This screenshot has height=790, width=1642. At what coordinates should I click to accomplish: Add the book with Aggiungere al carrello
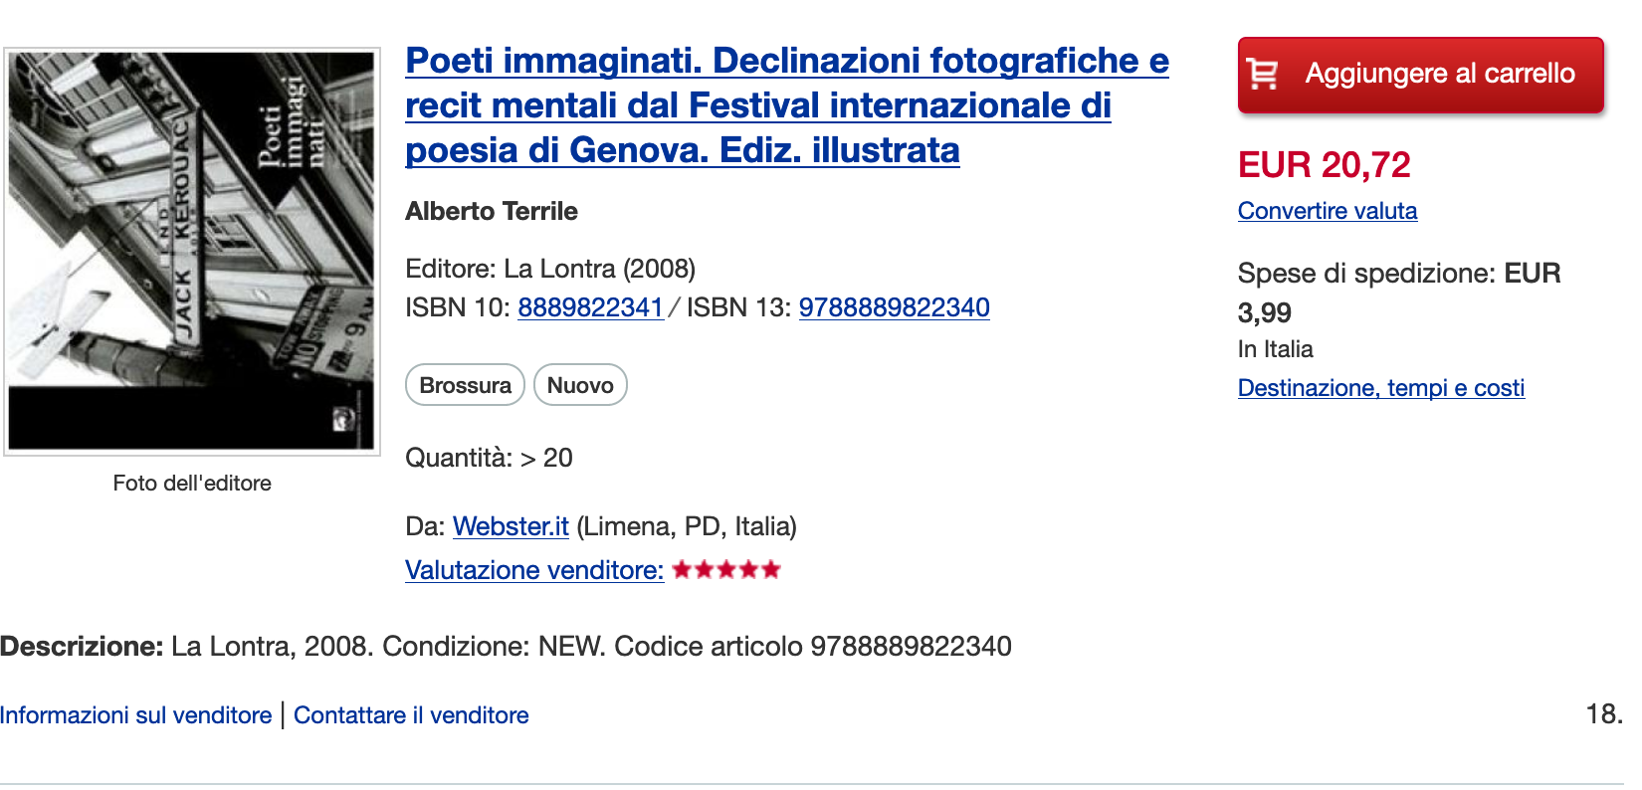(1421, 75)
